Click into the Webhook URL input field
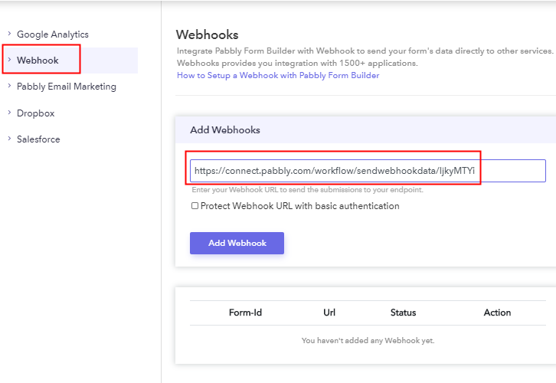This screenshot has width=556, height=383. (x=368, y=171)
